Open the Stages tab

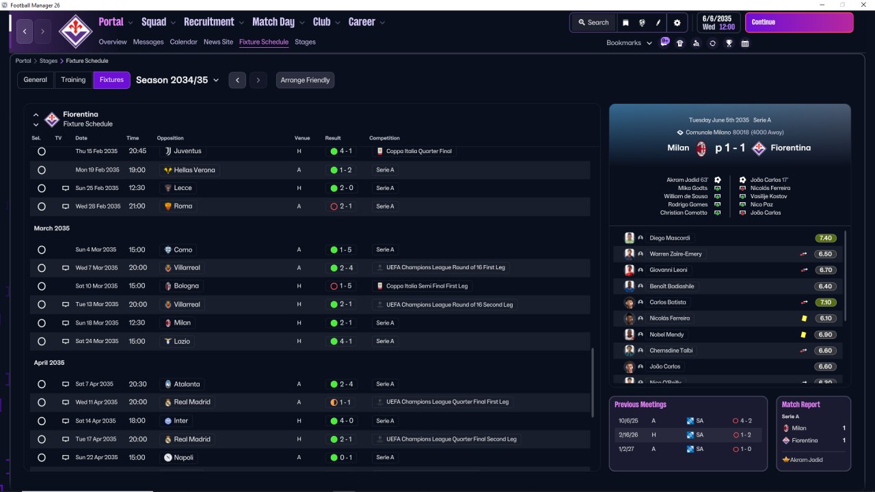pos(305,42)
